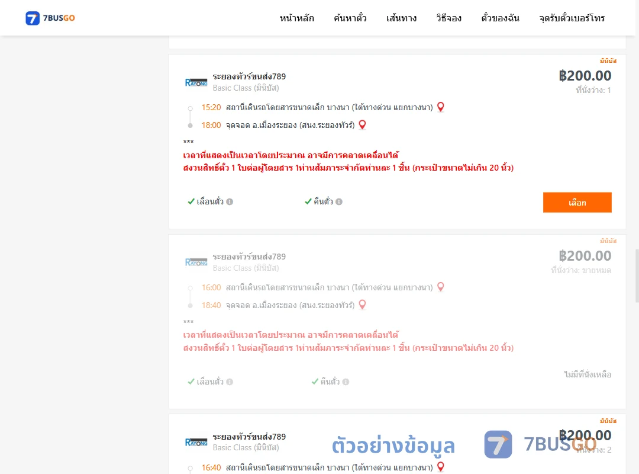Open the หน้าหลัก menu item
Image resolution: width=639 pixels, height=474 pixels.
click(296, 18)
